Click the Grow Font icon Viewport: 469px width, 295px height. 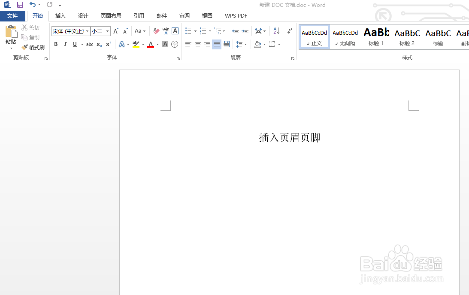click(116, 31)
